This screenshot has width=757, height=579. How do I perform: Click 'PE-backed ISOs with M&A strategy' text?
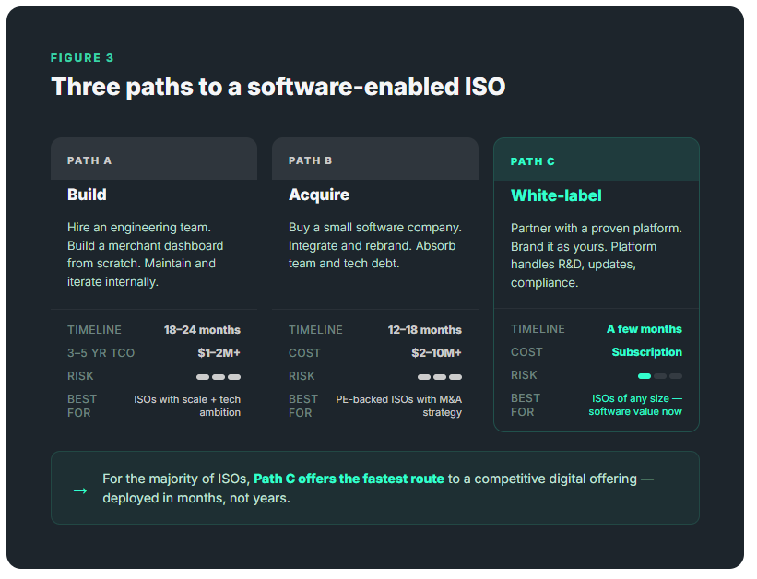[398, 406]
